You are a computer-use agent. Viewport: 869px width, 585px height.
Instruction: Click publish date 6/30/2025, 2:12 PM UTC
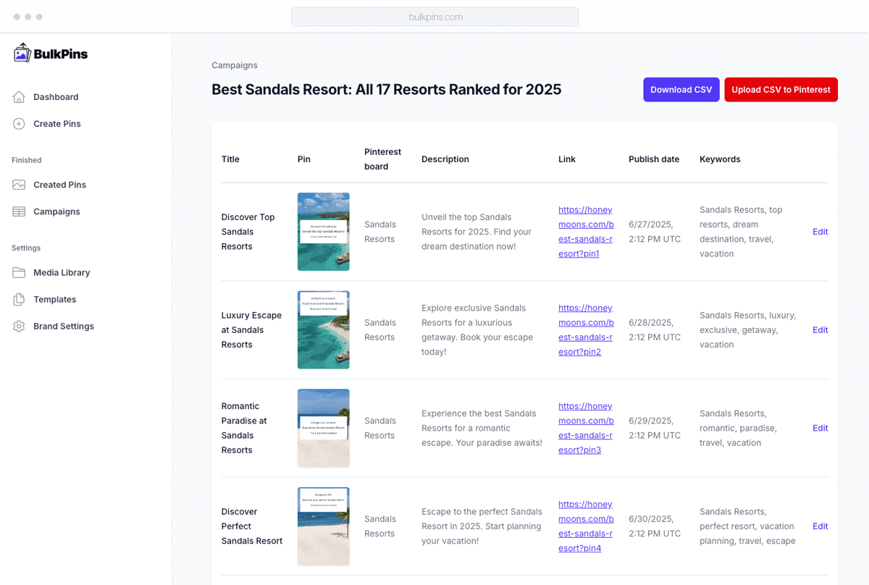655,526
